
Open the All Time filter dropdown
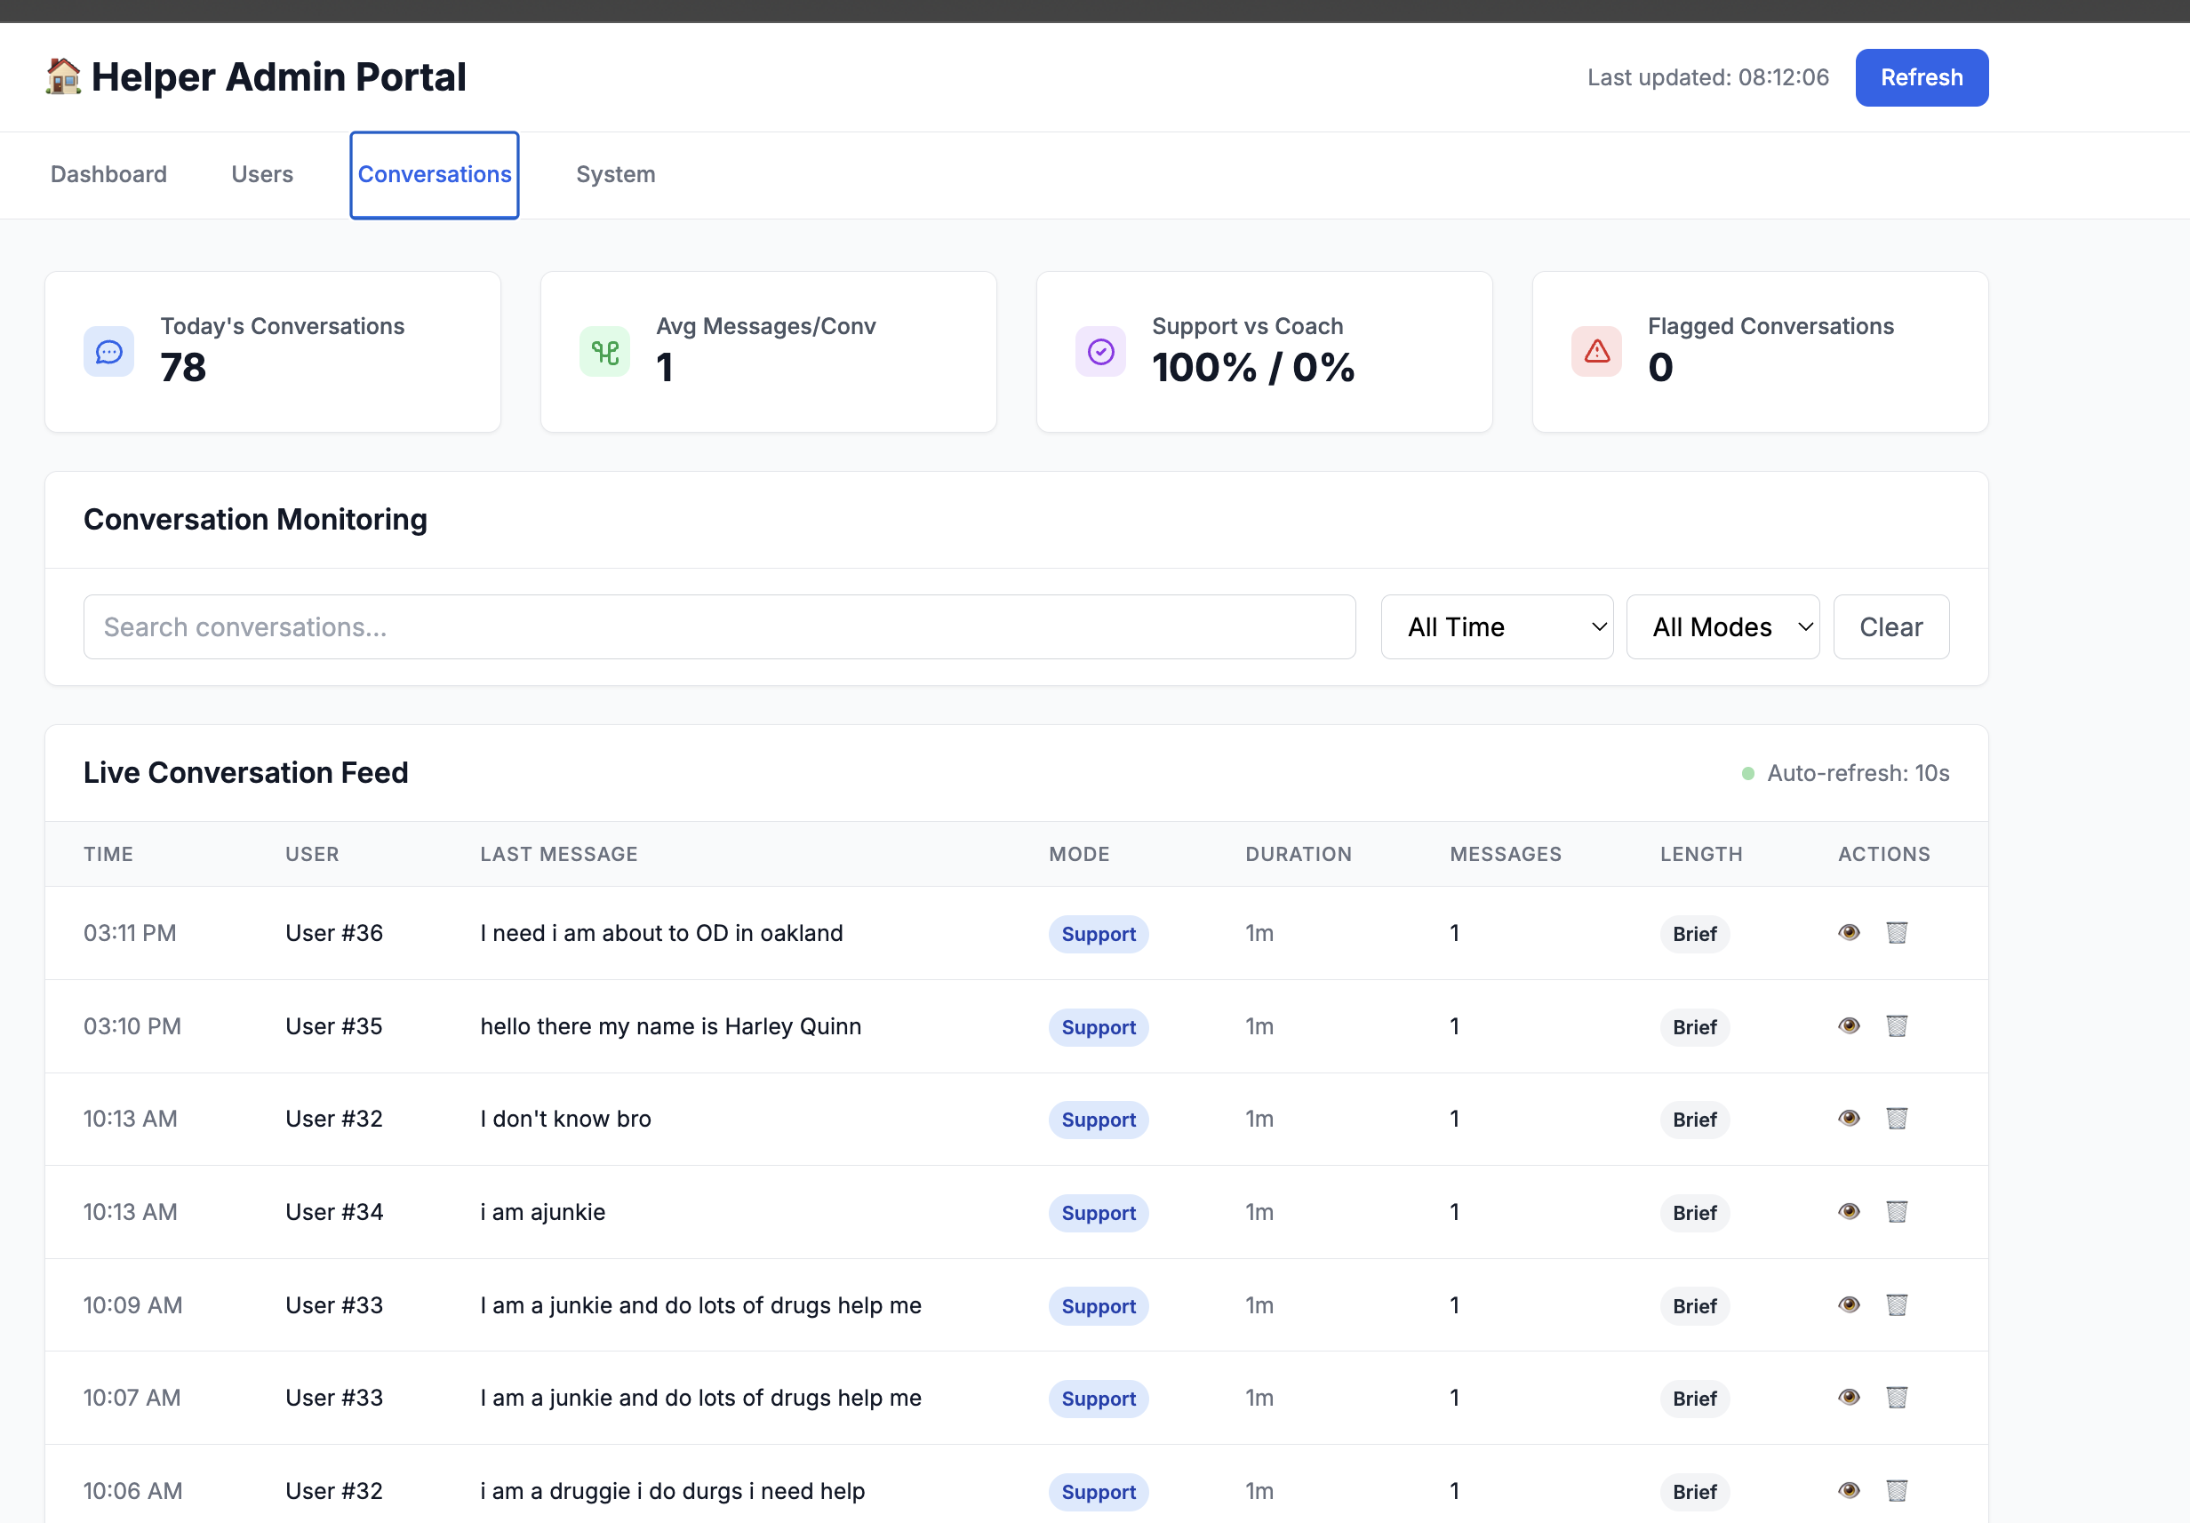(1496, 627)
